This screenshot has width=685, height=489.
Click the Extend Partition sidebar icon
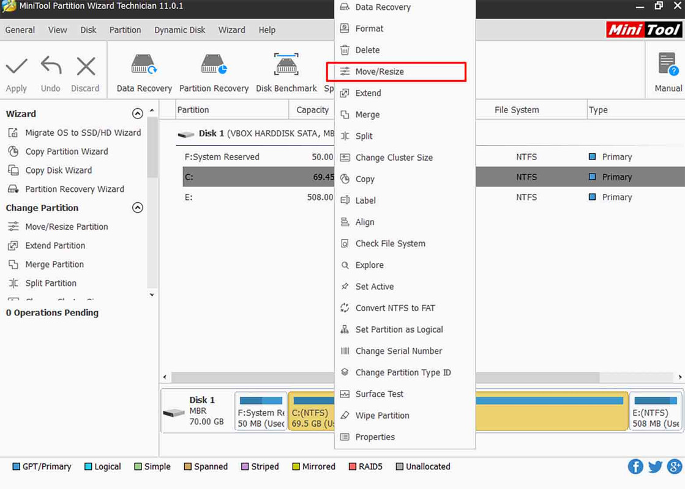(x=13, y=246)
